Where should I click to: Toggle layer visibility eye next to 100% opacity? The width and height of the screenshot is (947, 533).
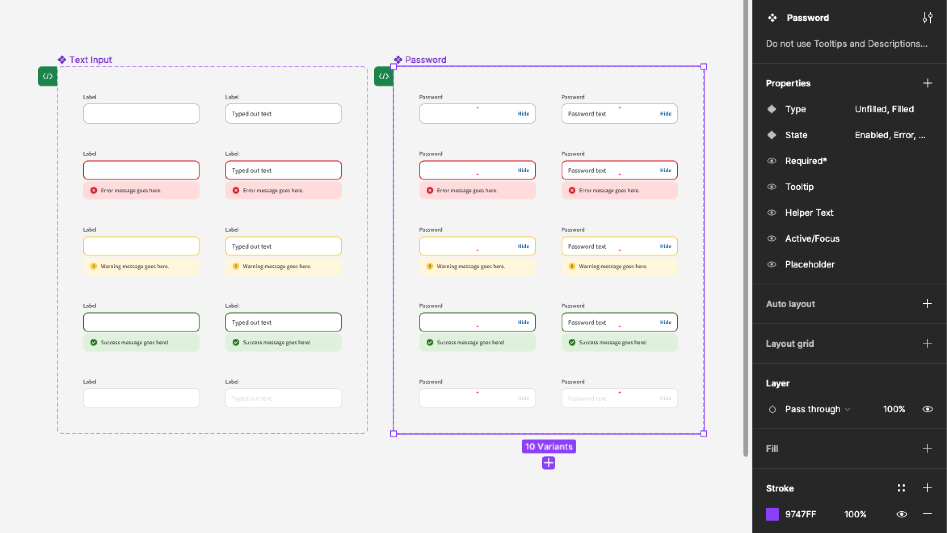pos(927,409)
